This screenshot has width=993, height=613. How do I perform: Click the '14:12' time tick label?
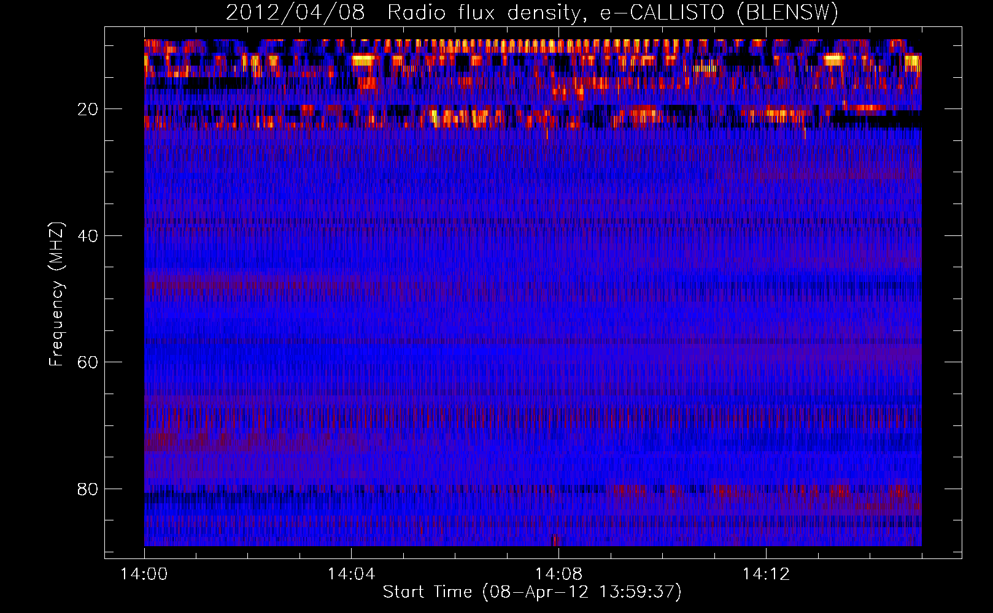[x=766, y=574]
